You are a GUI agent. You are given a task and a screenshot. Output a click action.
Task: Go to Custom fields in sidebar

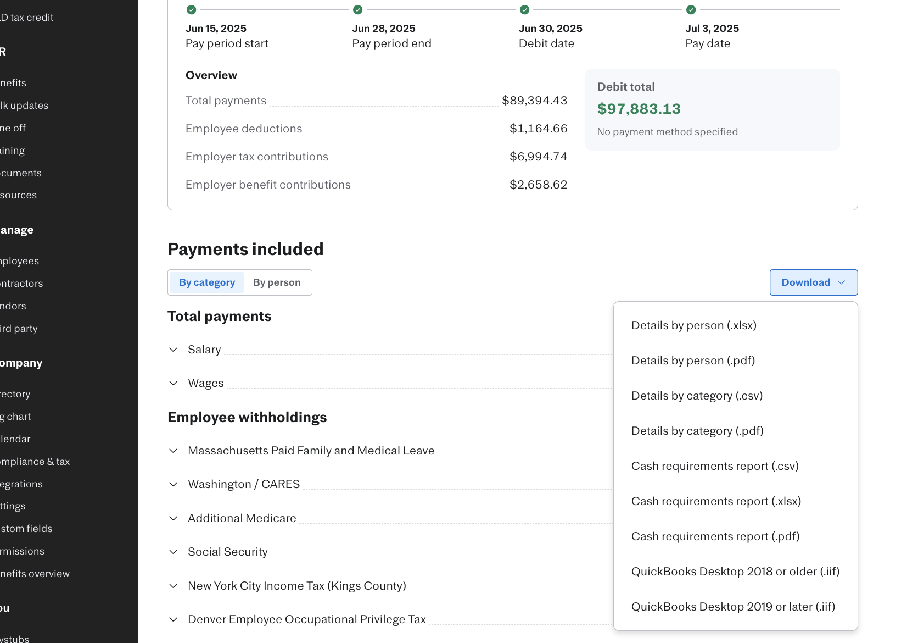point(26,529)
